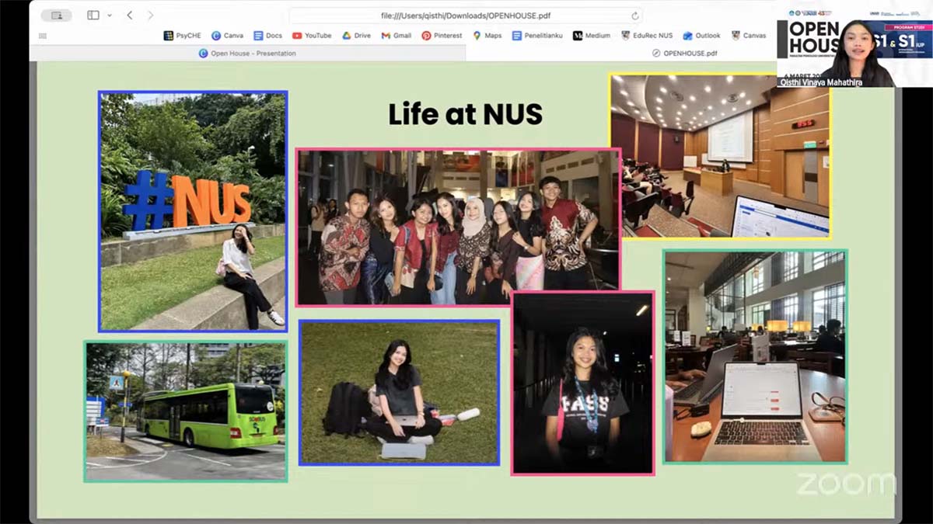Click the Pinterest bookmark
The image size is (933, 524).
pyautogui.click(x=442, y=36)
